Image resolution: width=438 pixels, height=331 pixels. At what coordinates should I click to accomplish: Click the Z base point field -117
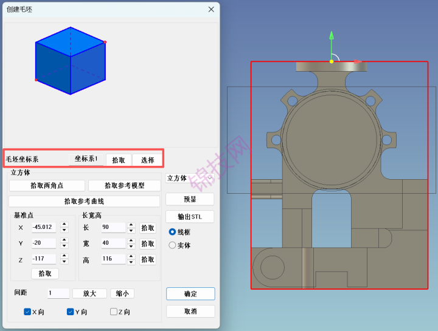(x=44, y=259)
